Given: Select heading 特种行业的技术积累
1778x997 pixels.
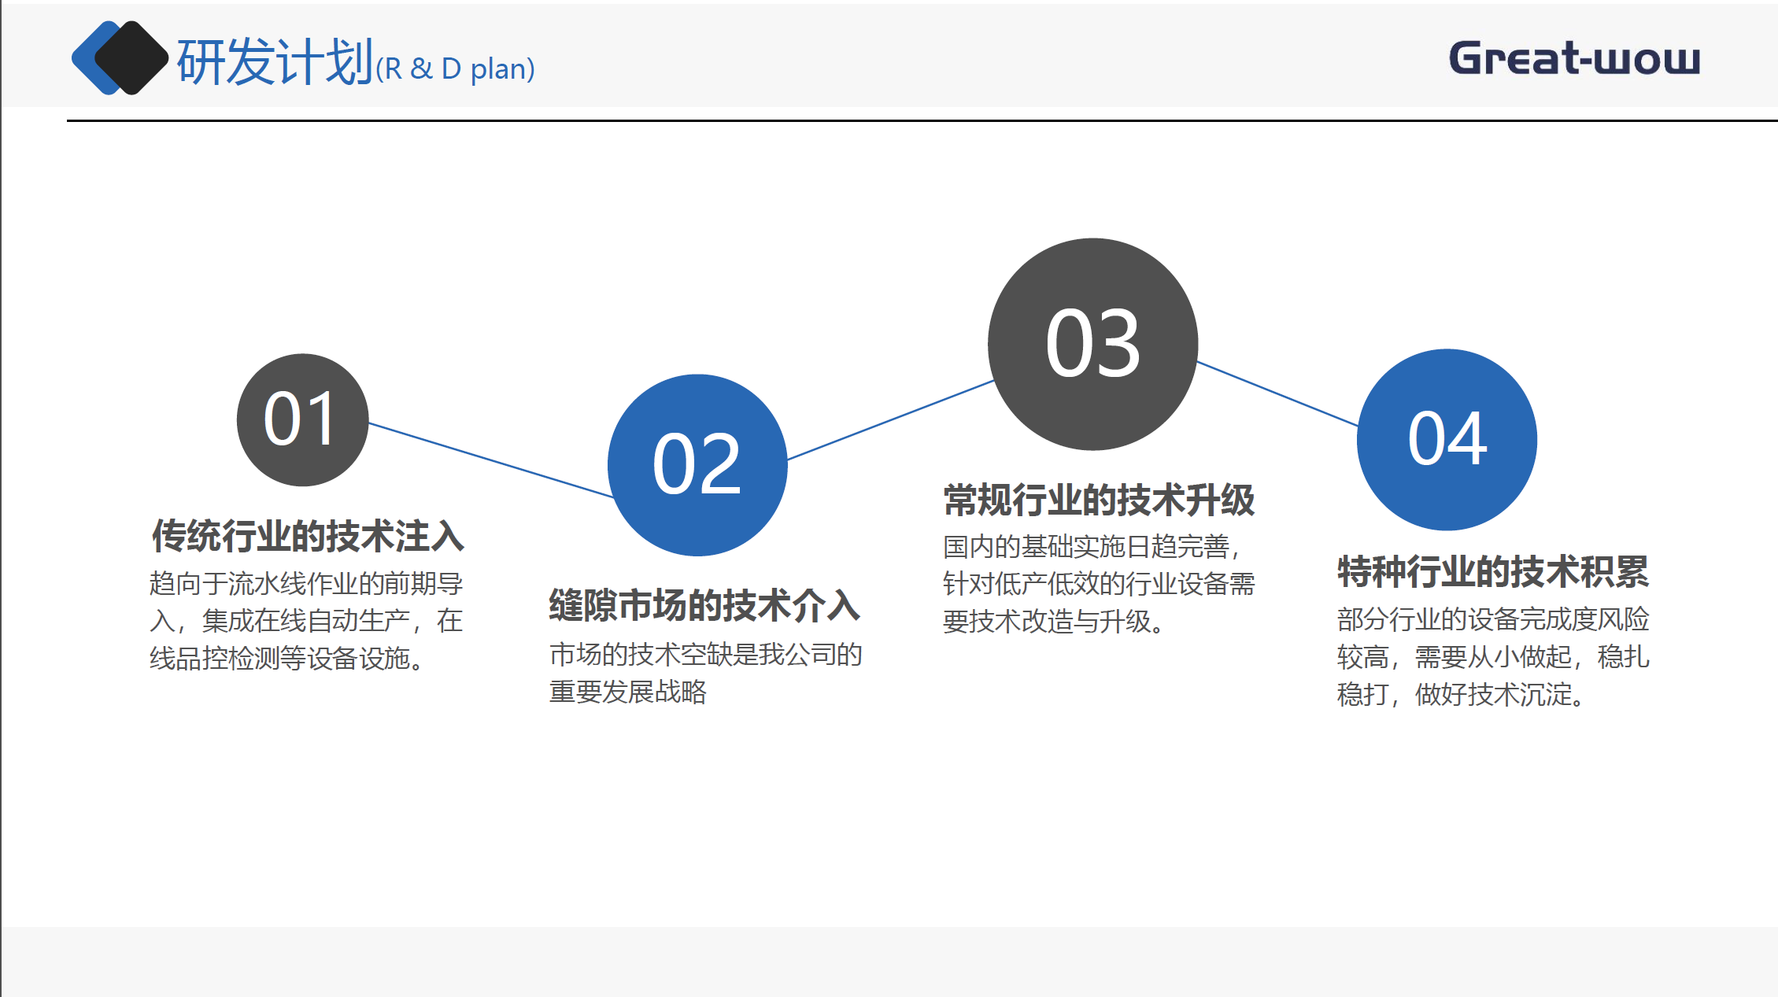Looking at the screenshot, I should (x=1492, y=571).
